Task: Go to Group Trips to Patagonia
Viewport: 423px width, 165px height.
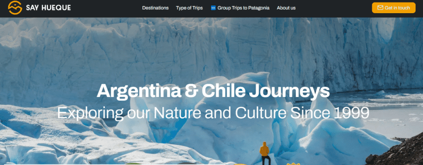Action: pyautogui.click(x=243, y=8)
